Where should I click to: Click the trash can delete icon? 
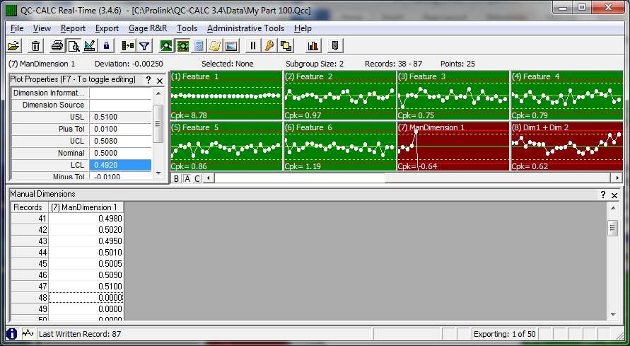pyautogui.click(x=35, y=46)
